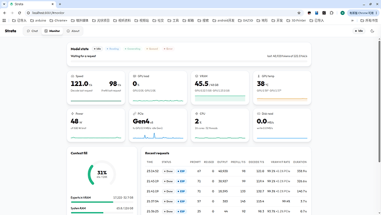The image size is (381, 215).
Task: Click the VRAM HIT RATE column header
Action: 280,162
